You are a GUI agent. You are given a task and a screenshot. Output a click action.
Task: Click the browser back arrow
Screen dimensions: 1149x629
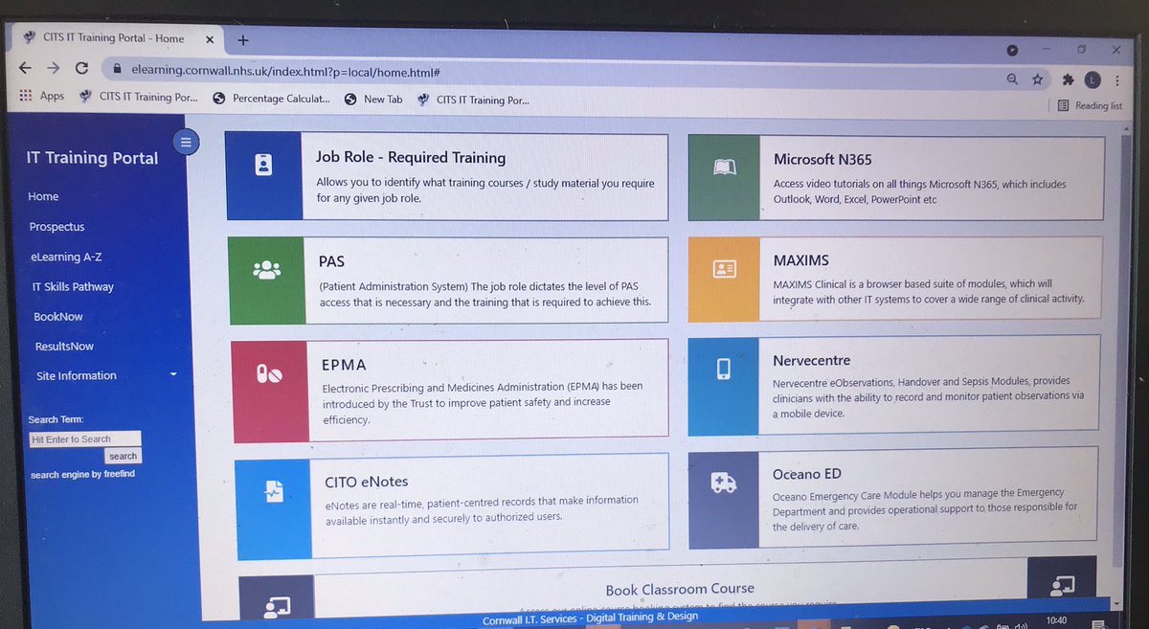click(26, 68)
